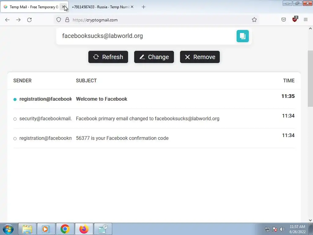Click the SUBJECT column header
Image resolution: width=313 pixels, height=235 pixels.
(86, 80)
